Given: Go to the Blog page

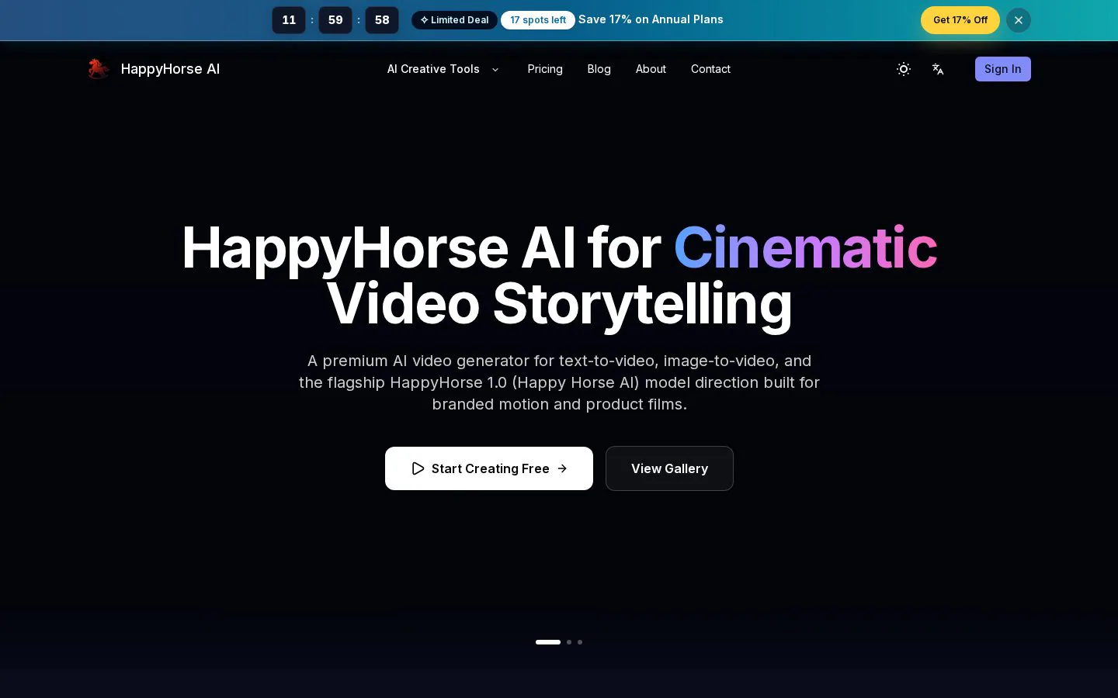Looking at the screenshot, I should pos(599,69).
